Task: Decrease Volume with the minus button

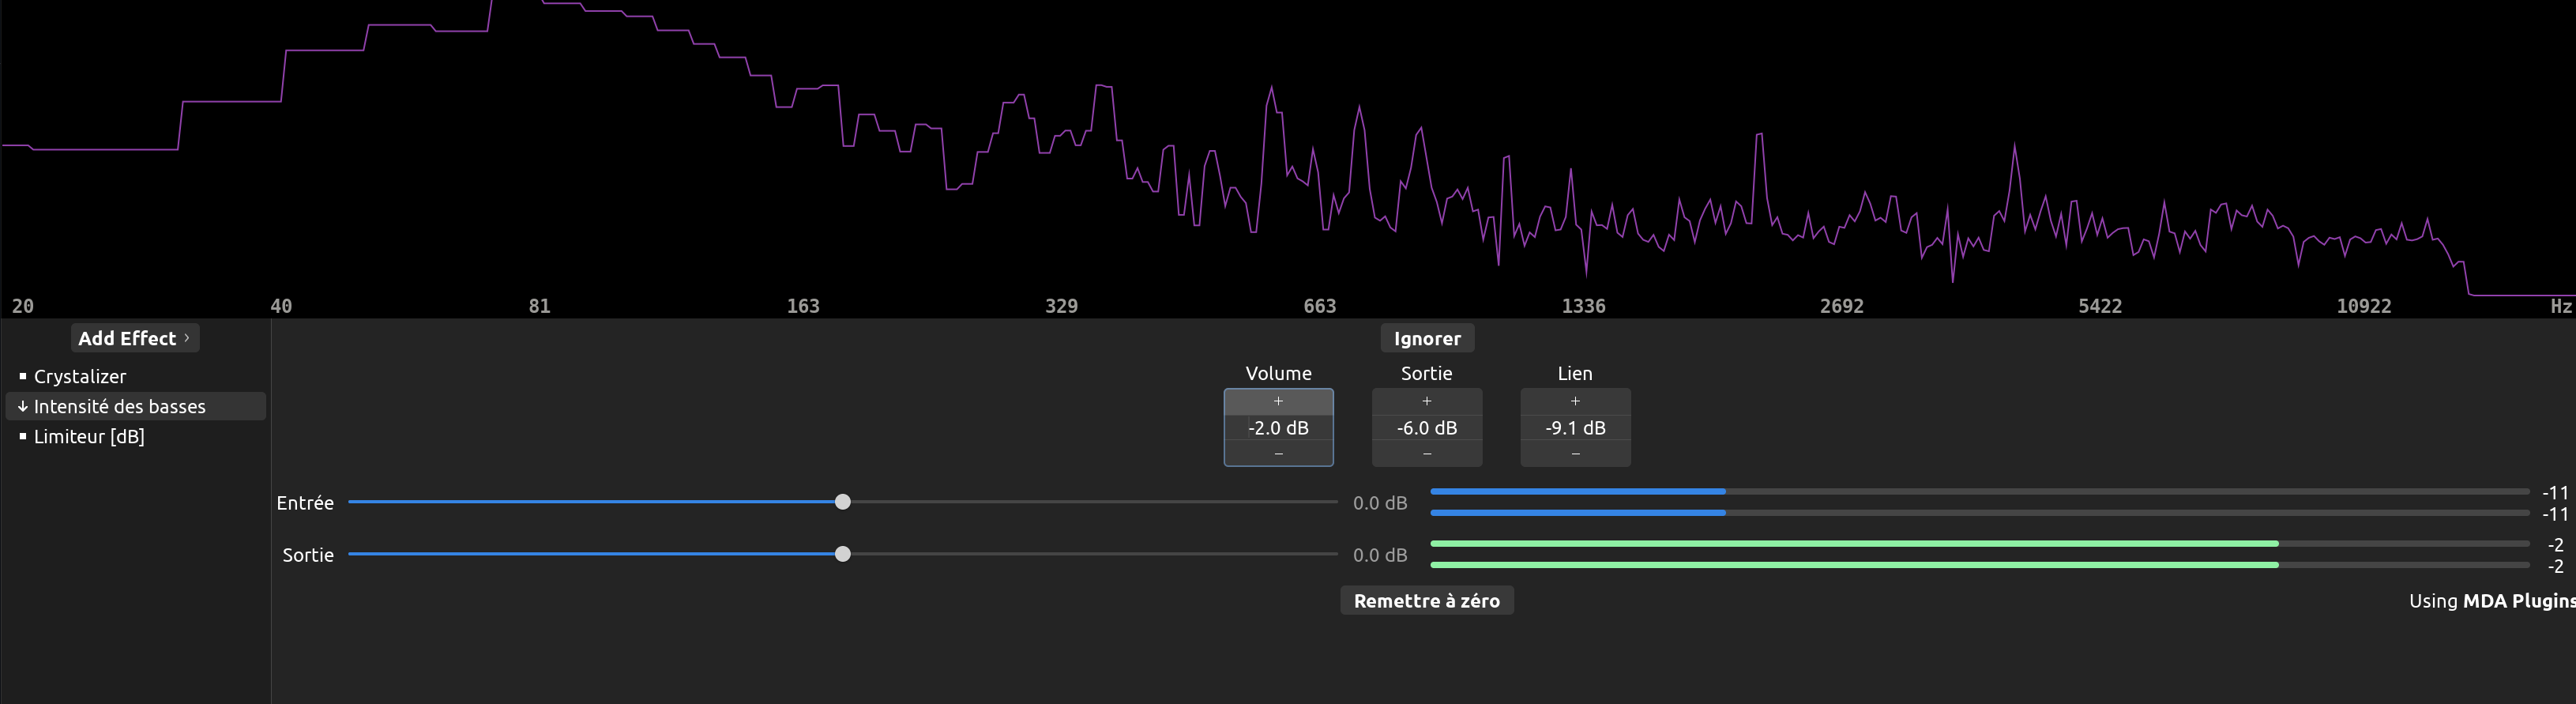Action: [x=1278, y=454]
